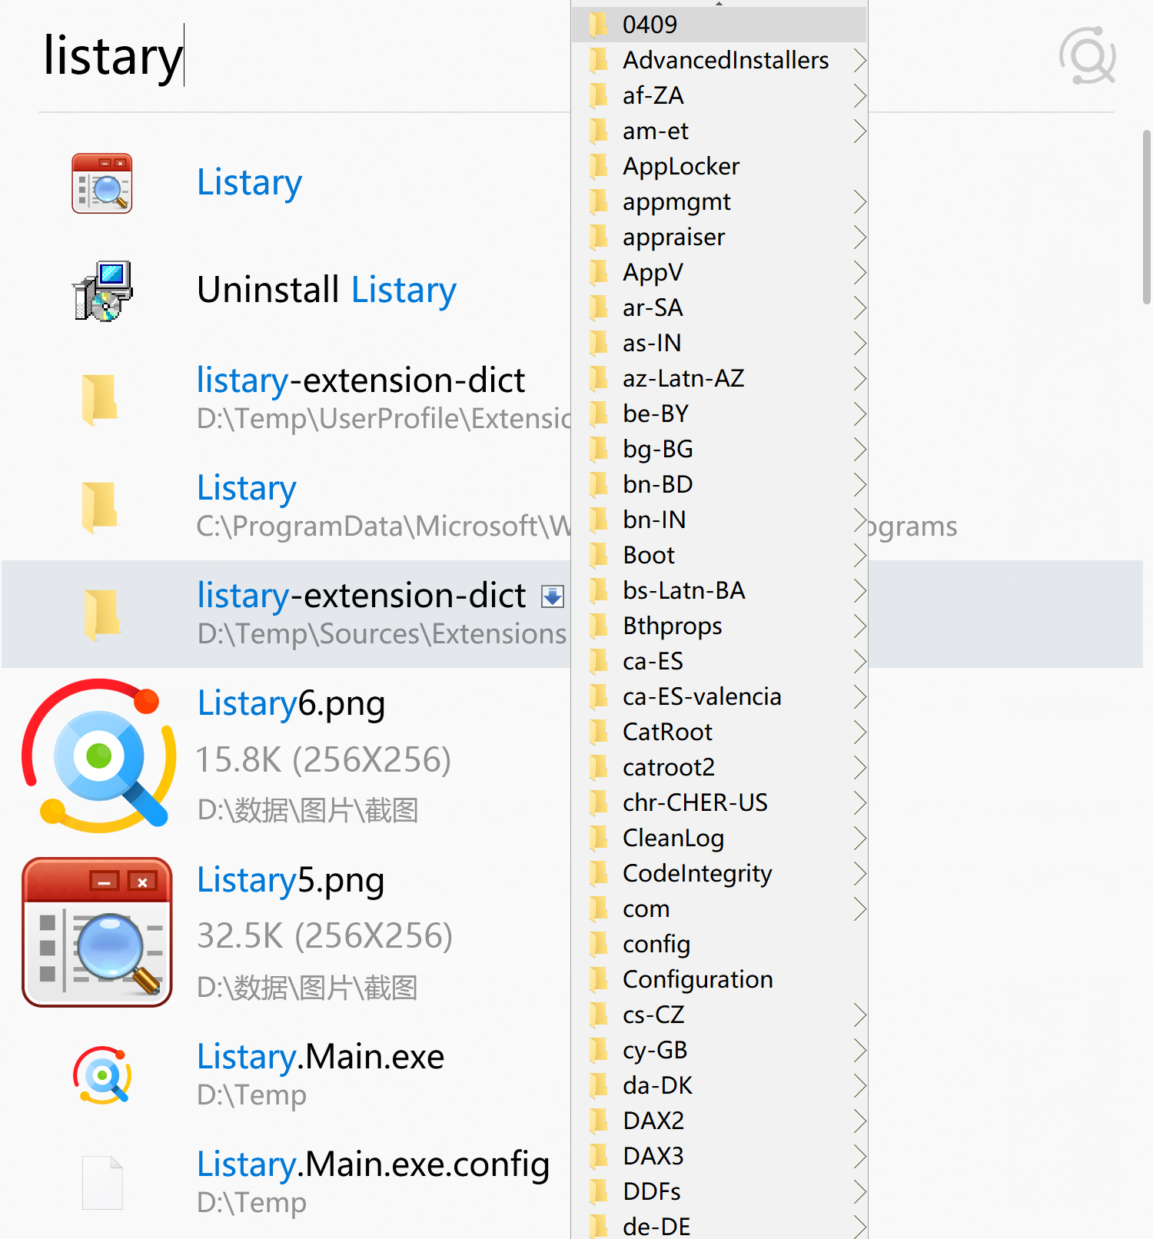This screenshot has height=1239, width=1153.
Task: Click the listary search input field
Action: [304, 56]
